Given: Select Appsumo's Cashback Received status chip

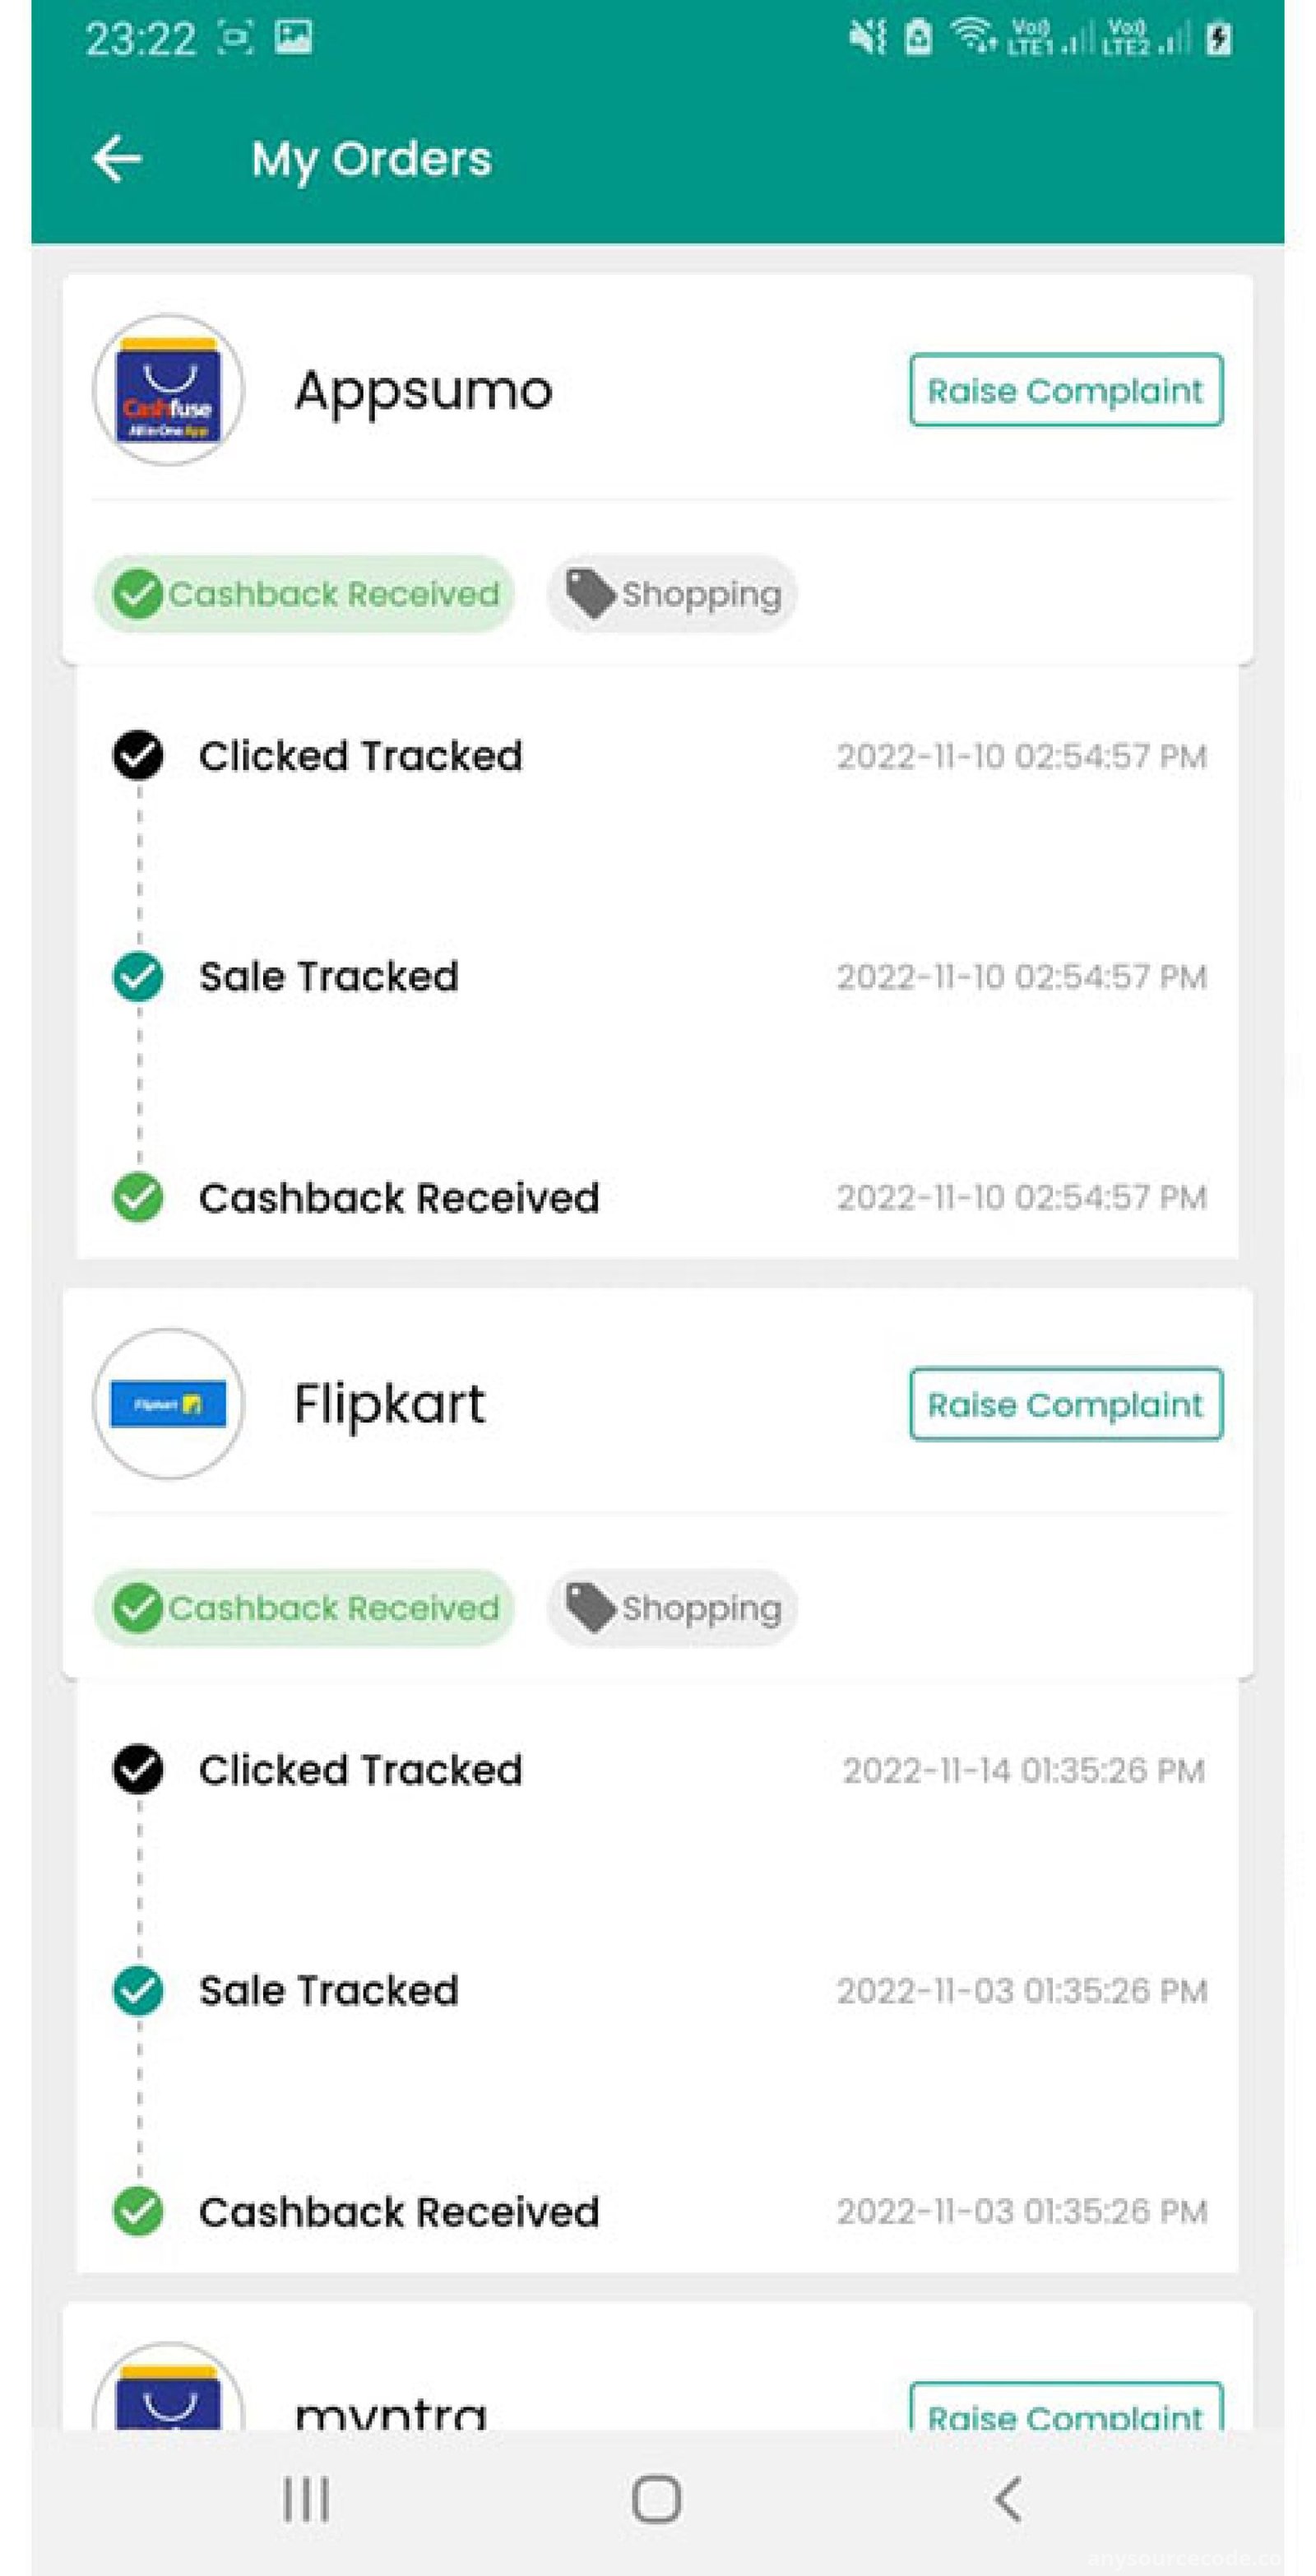Looking at the screenshot, I should point(304,594).
